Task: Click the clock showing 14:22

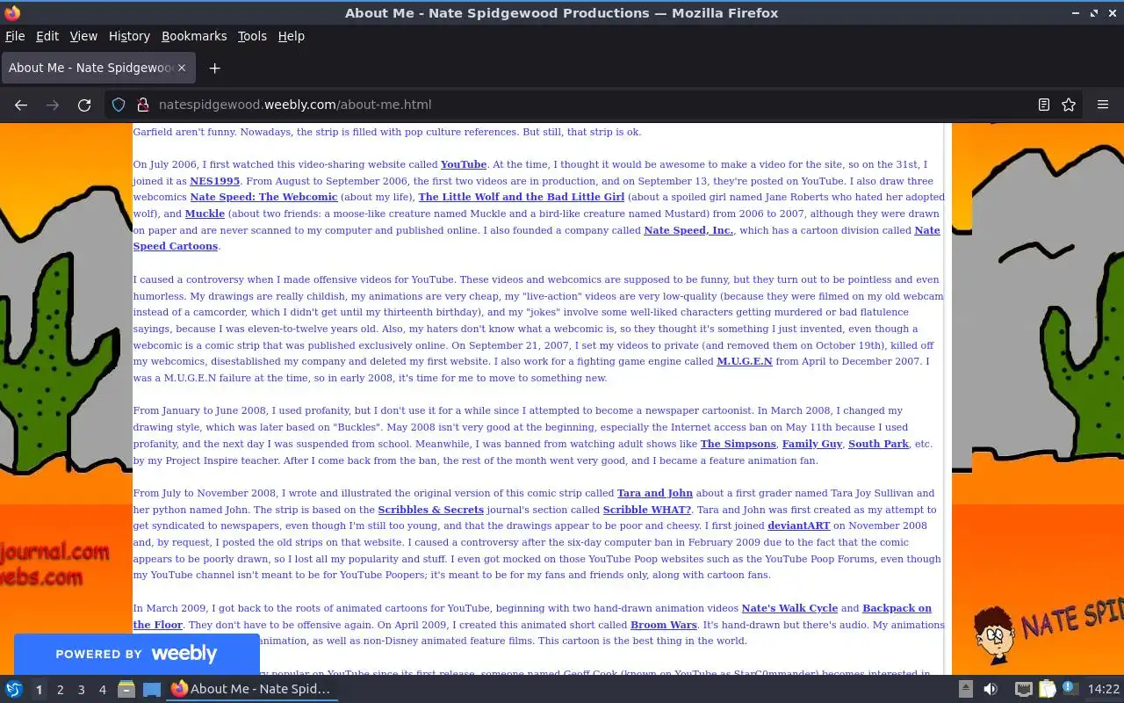Action: (1104, 689)
